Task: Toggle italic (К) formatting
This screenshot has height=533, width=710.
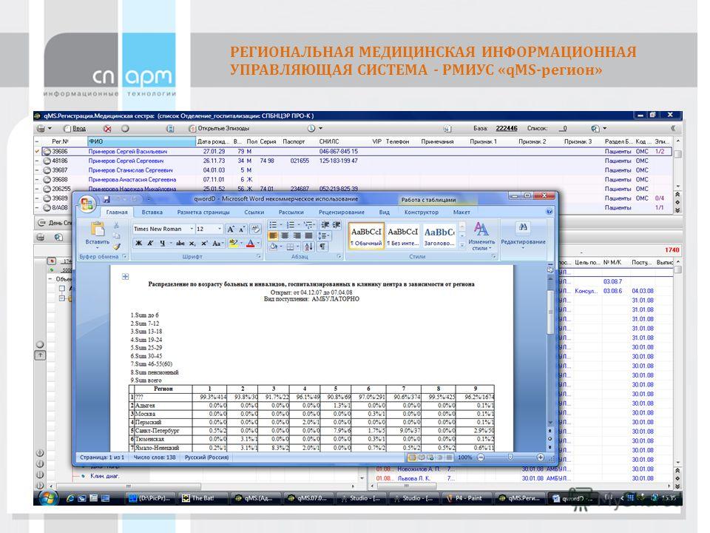Action: tap(150, 244)
